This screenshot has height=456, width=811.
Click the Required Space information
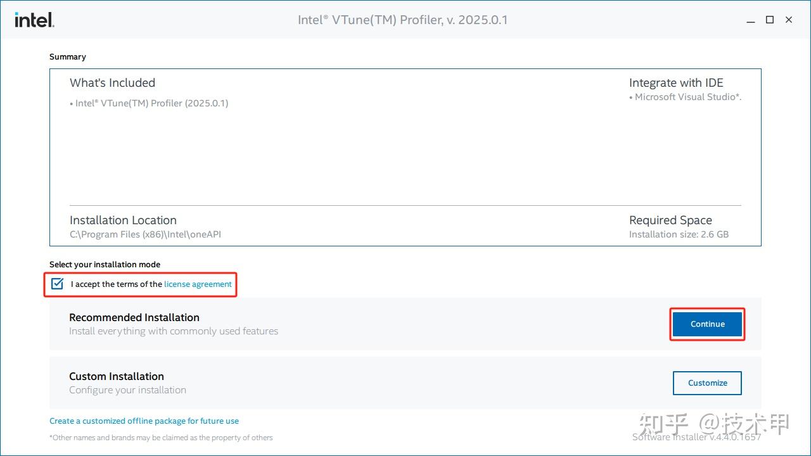(670, 220)
